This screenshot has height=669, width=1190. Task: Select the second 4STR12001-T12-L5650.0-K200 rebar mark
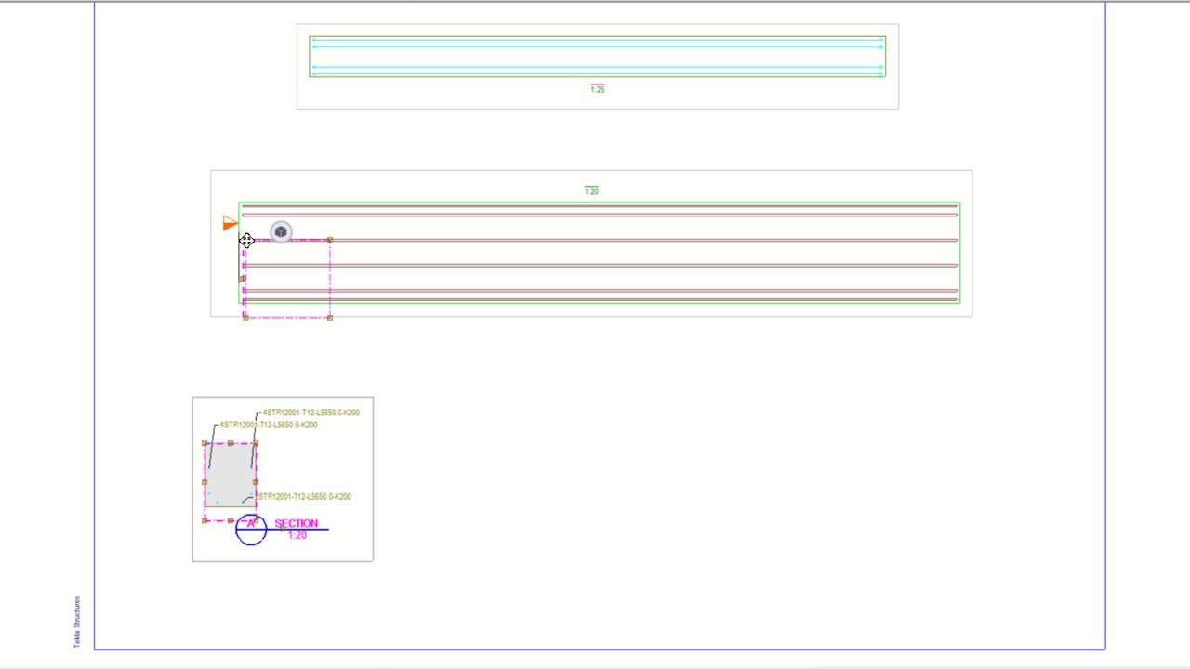pos(268,425)
